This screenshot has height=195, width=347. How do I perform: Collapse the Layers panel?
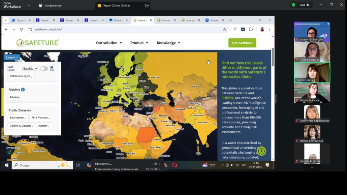[x=12, y=57]
